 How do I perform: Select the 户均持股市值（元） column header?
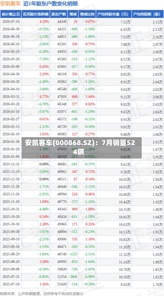114,14
